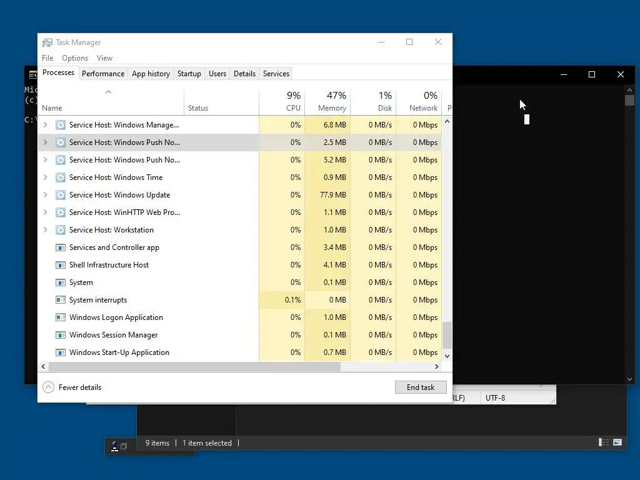Click icon next to the System process

pos(61,283)
